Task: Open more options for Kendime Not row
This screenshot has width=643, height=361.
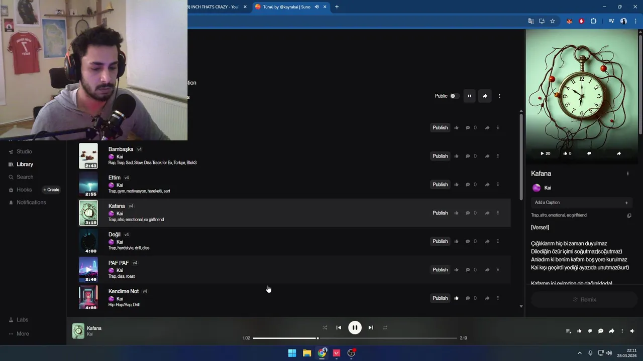Action: [498, 298]
